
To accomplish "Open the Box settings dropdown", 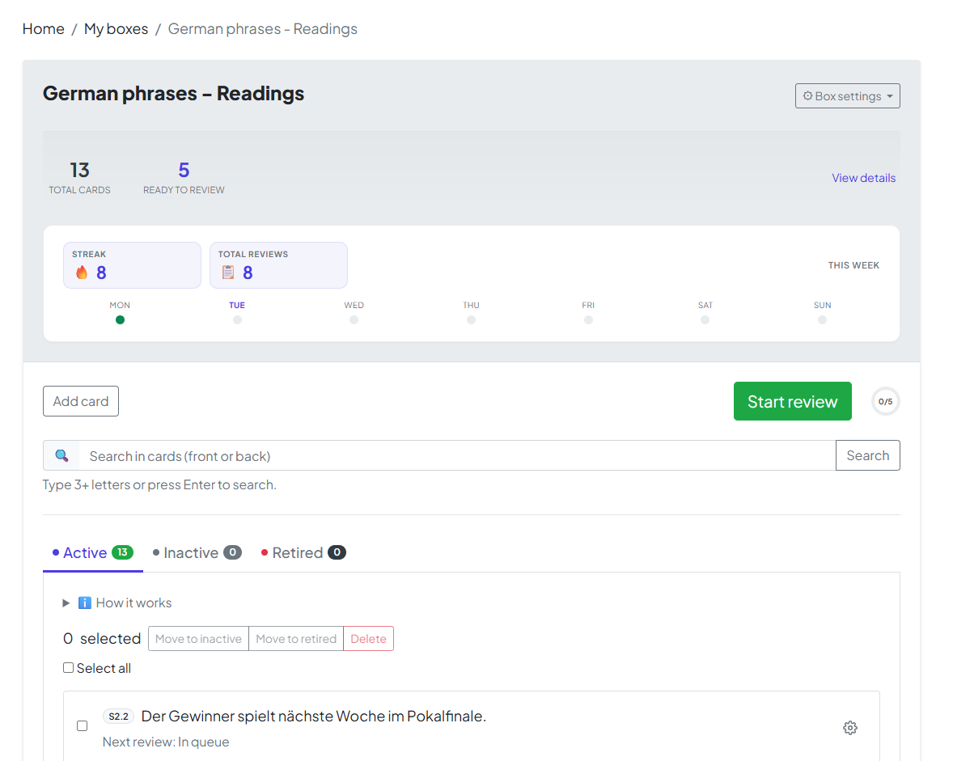I will pyautogui.click(x=847, y=96).
